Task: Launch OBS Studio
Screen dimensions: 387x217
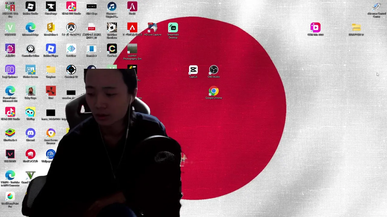Action: 214,72
